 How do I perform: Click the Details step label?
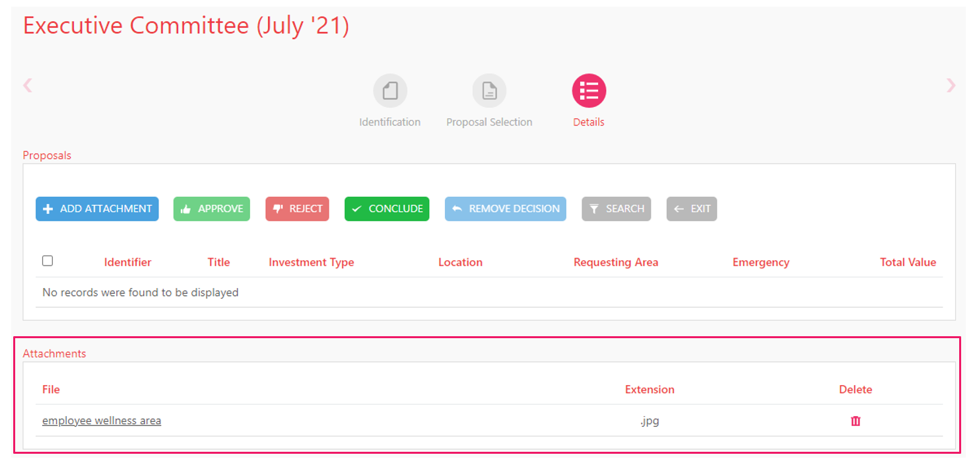pyautogui.click(x=589, y=122)
